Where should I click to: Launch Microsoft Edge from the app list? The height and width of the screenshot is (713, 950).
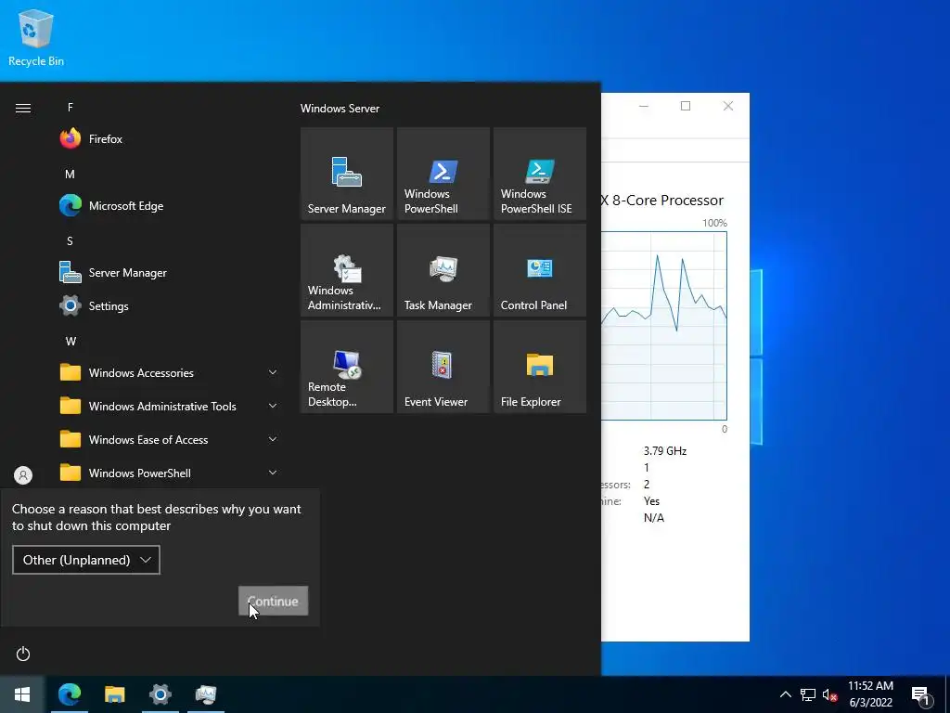pos(169,205)
